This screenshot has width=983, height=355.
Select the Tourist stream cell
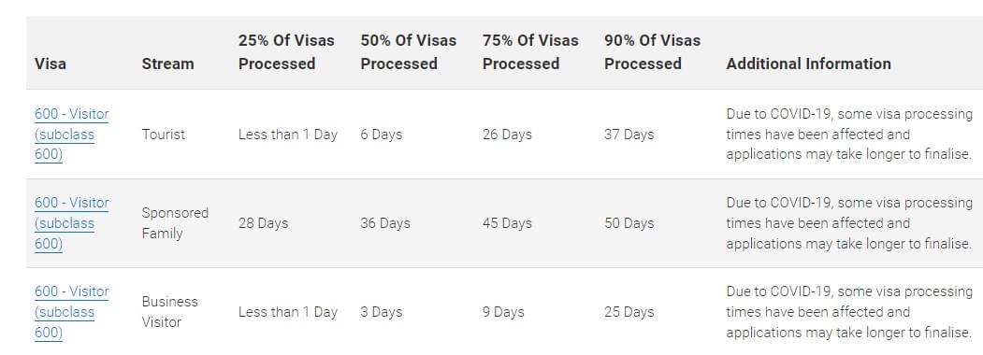163,135
